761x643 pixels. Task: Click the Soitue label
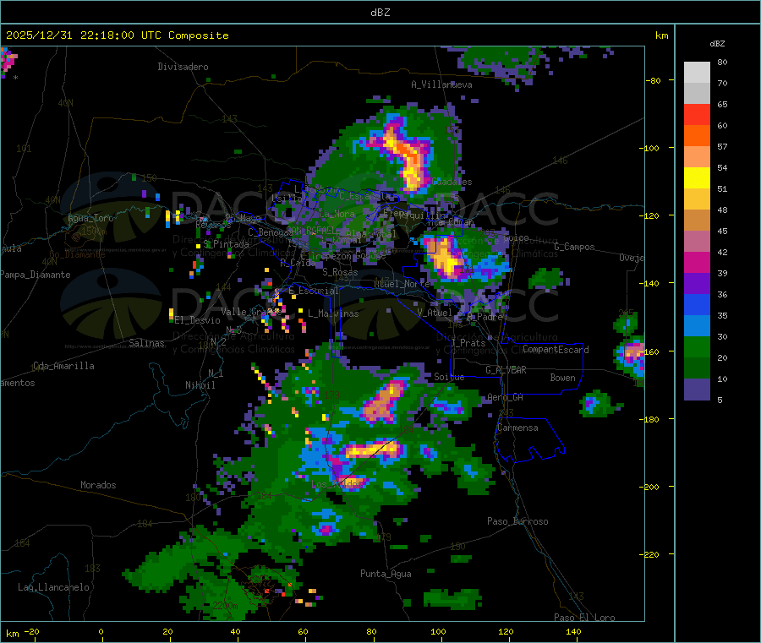[x=449, y=377]
